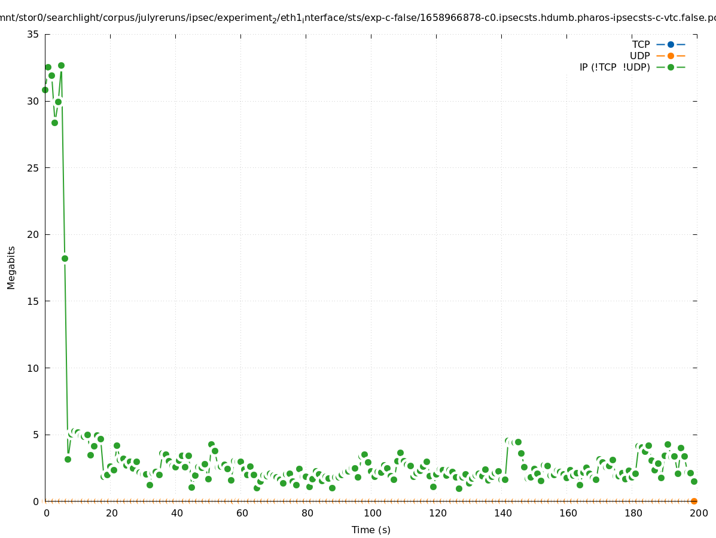The width and height of the screenshot is (716, 538).
Task: Click the green data point near 18 Megabits
Action: pos(65,258)
